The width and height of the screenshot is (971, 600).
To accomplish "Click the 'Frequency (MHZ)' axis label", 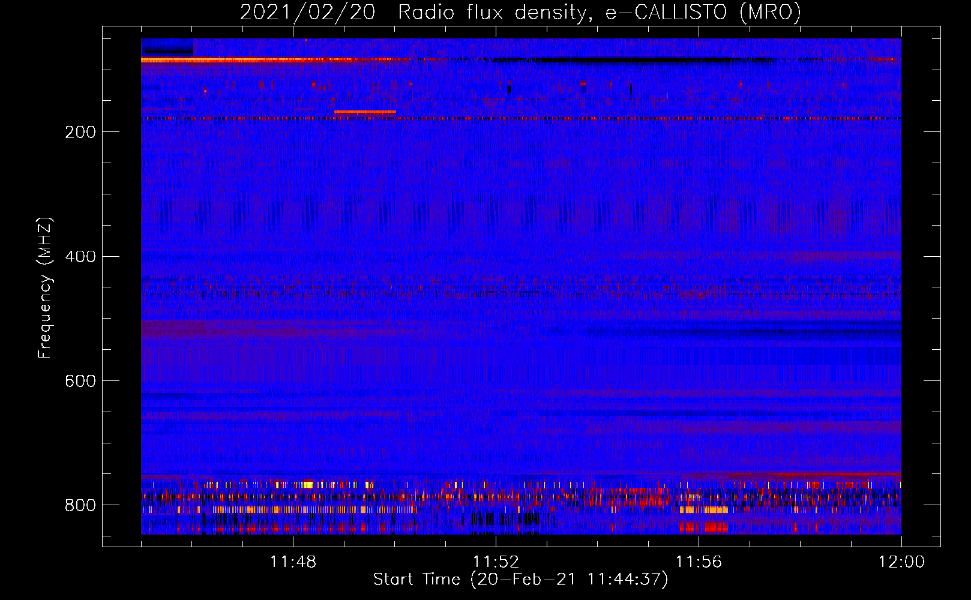I will pos(45,288).
